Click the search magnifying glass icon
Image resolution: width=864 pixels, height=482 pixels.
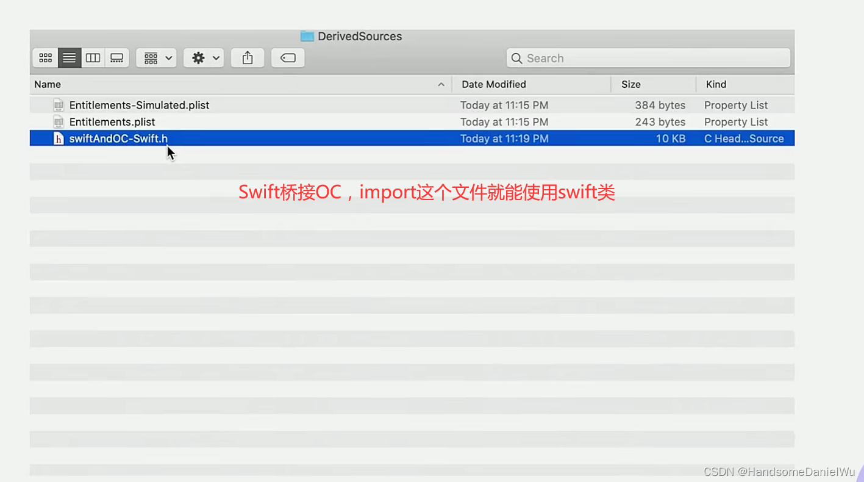(x=516, y=58)
